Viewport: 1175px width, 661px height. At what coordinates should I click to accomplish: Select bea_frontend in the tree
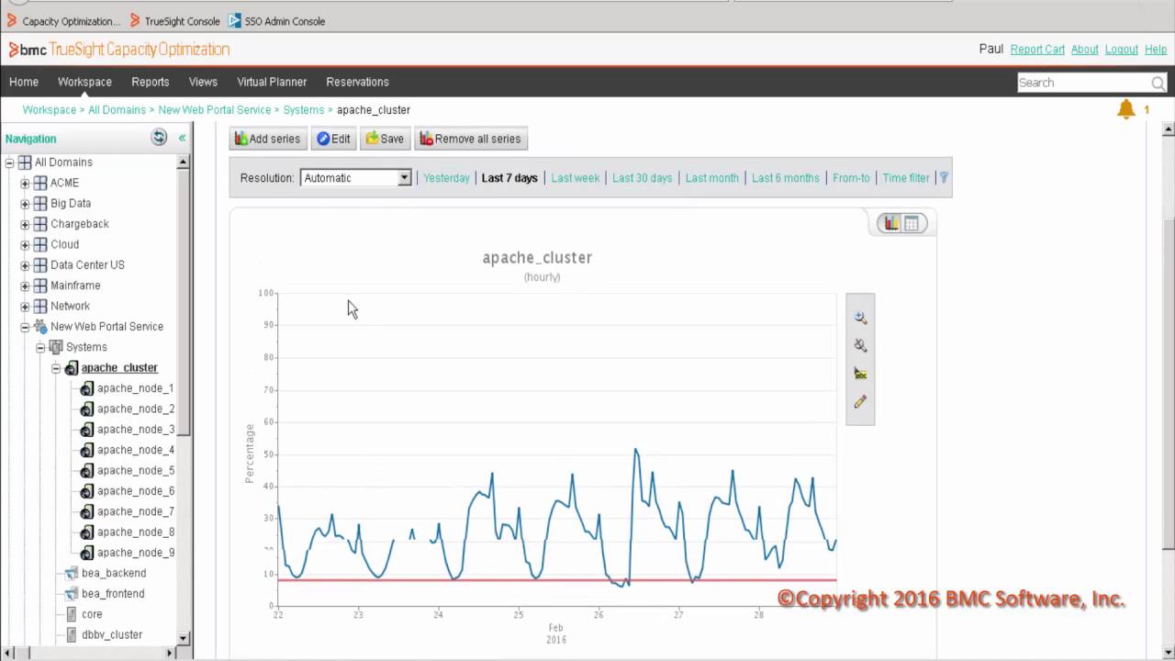(113, 593)
